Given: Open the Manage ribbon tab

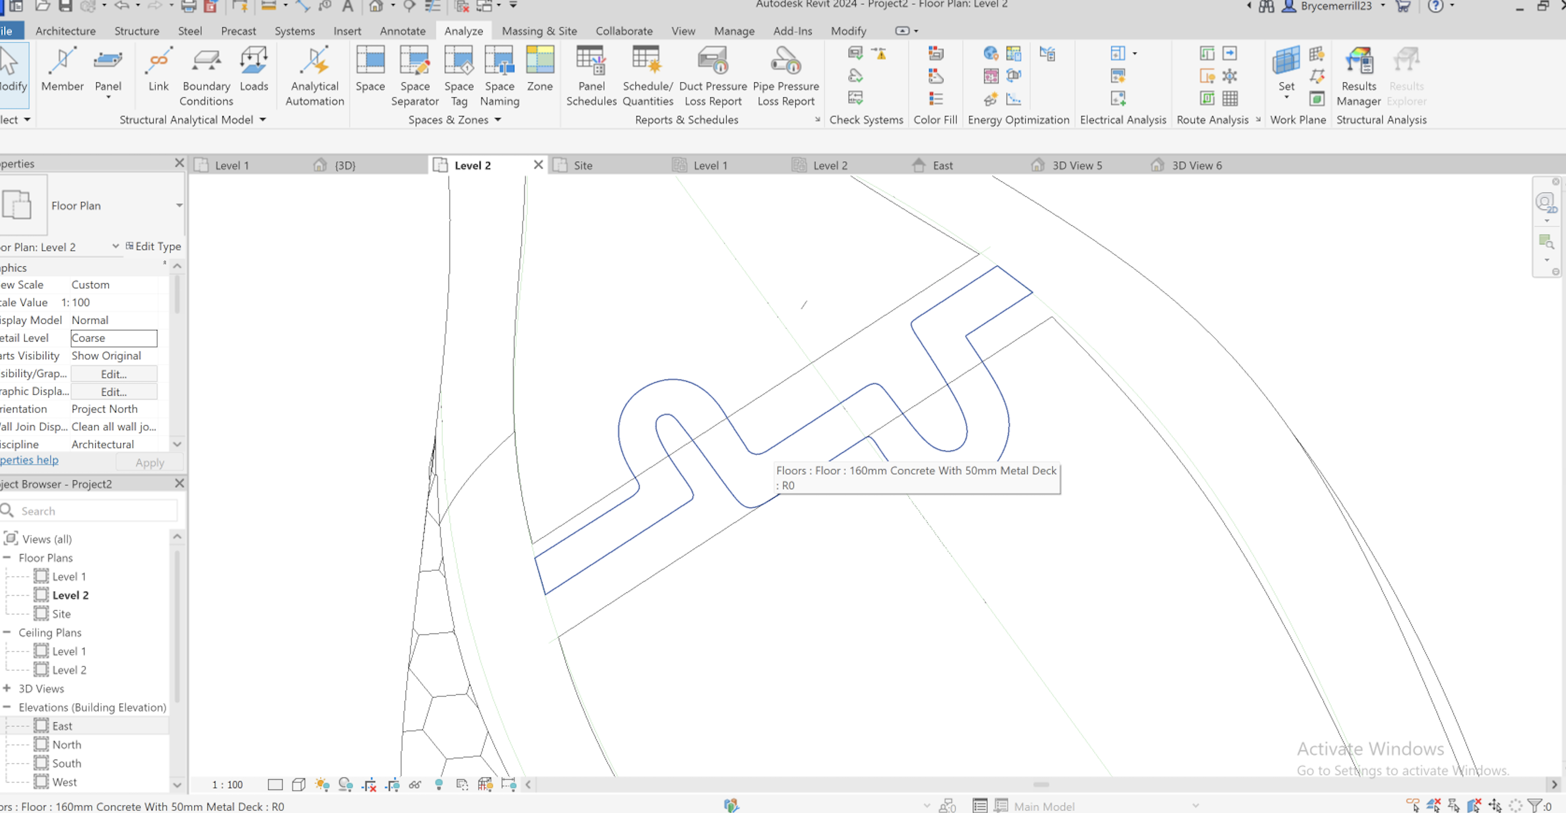Looking at the screenshot, I should click(x=734, y=30).
